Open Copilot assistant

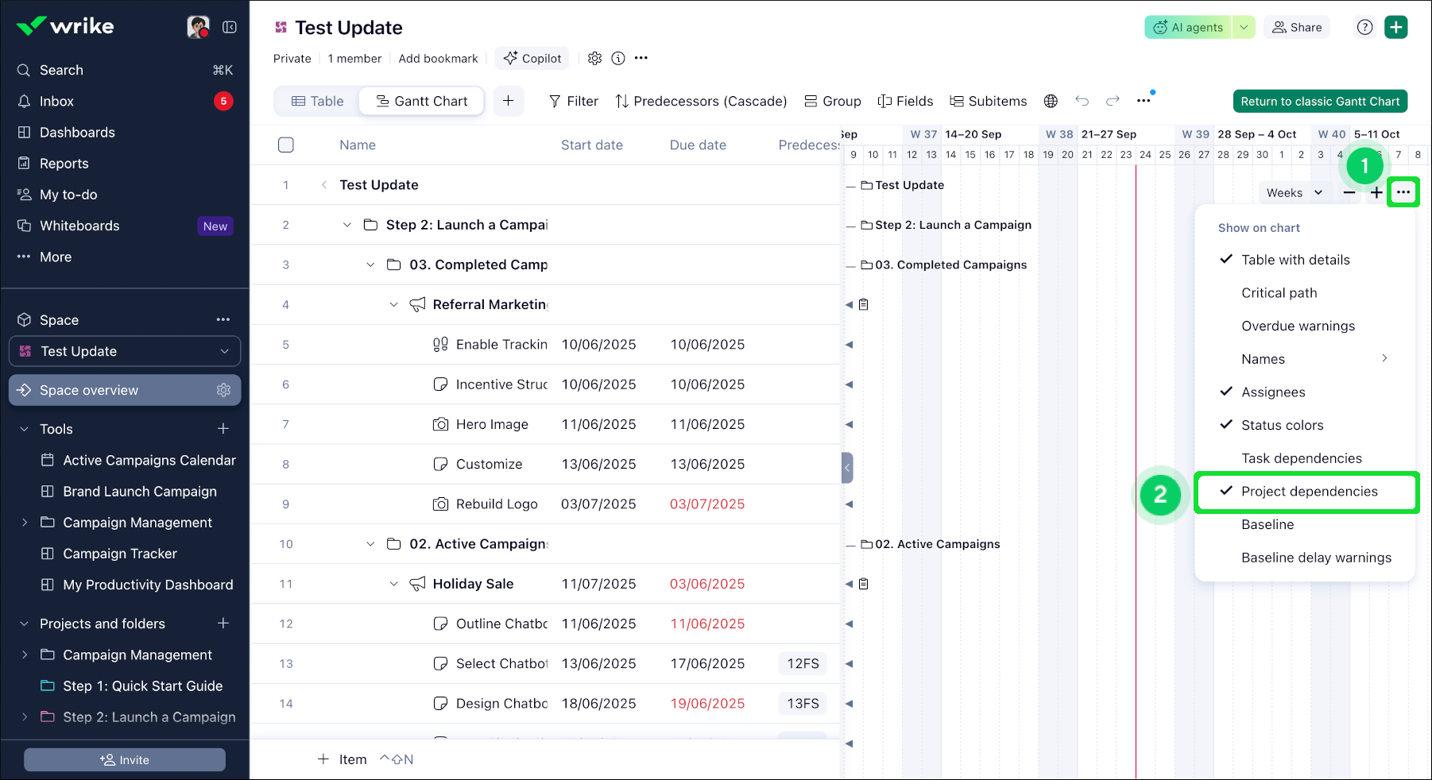tap(532, 58)
